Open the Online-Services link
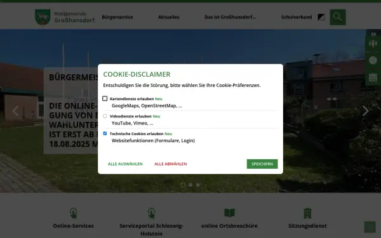Screen dimensions: 381x238 (x=74, y=226)
